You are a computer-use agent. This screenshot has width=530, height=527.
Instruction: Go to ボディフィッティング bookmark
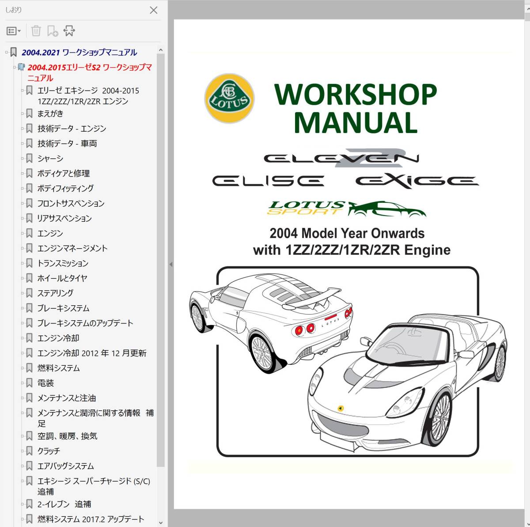pos(65,188)
